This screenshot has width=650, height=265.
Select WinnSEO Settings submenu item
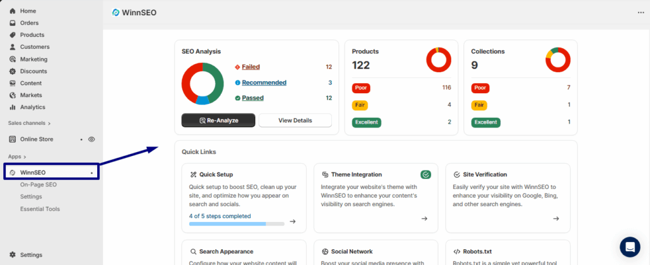31,197
